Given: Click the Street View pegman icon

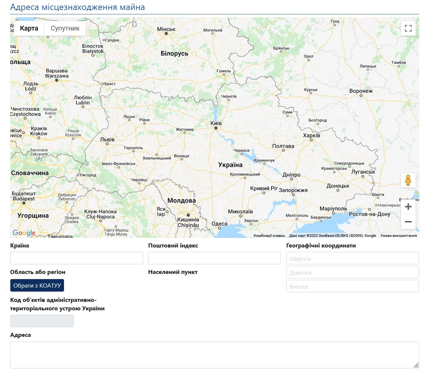Looking at the screenshot, I should coord(408,180).
